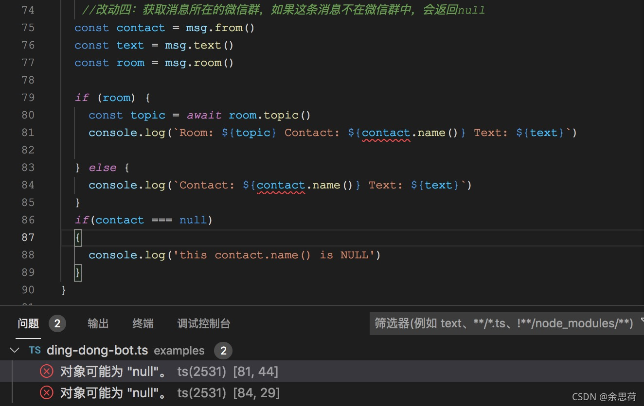Switch to the 调试控制台 tab
The image size is (644, 406).
click(x=204, y=323)
